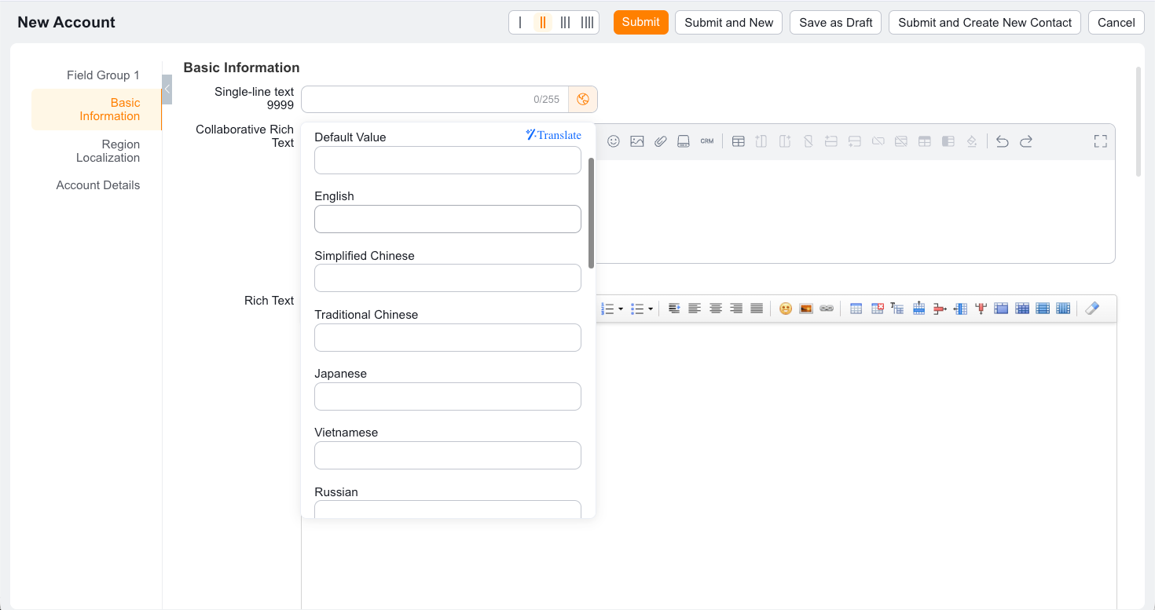
Task: Insert image in Collaborative Rich Text toolbar
Action: pyautogui.click(x=637, y=141)
